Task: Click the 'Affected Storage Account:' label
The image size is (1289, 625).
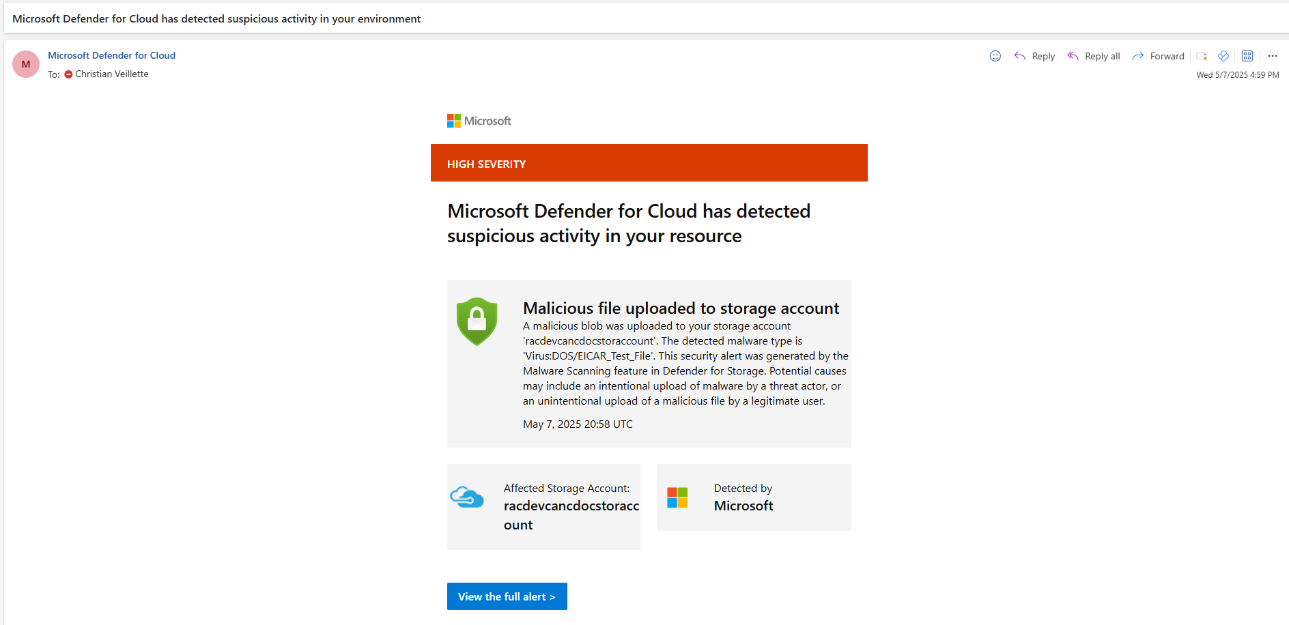Action: (x=567, y=488)
